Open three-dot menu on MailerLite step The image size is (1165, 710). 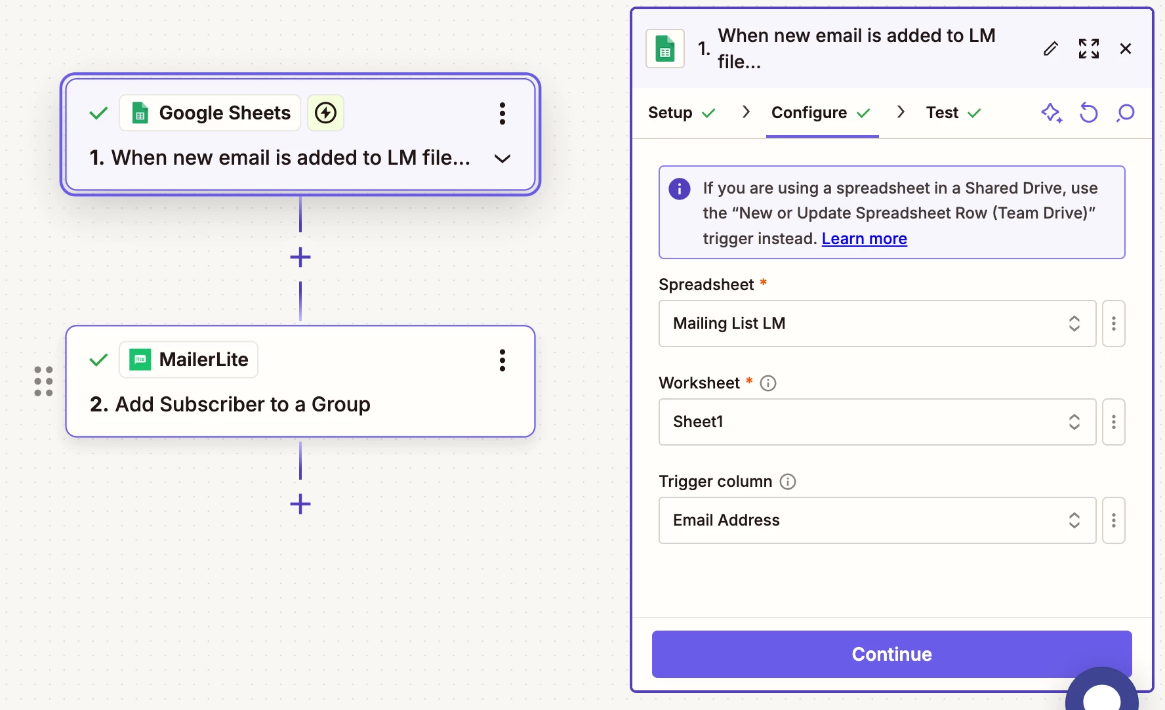pos(502,360)
